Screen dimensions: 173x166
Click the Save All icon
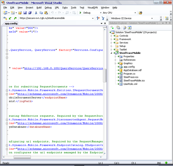pos(30,13)
